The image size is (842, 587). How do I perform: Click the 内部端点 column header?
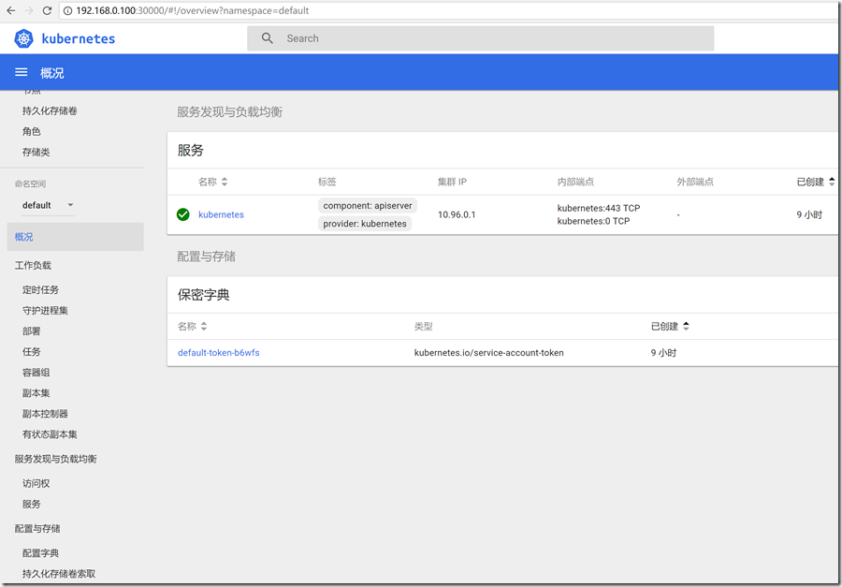[575, 182]
